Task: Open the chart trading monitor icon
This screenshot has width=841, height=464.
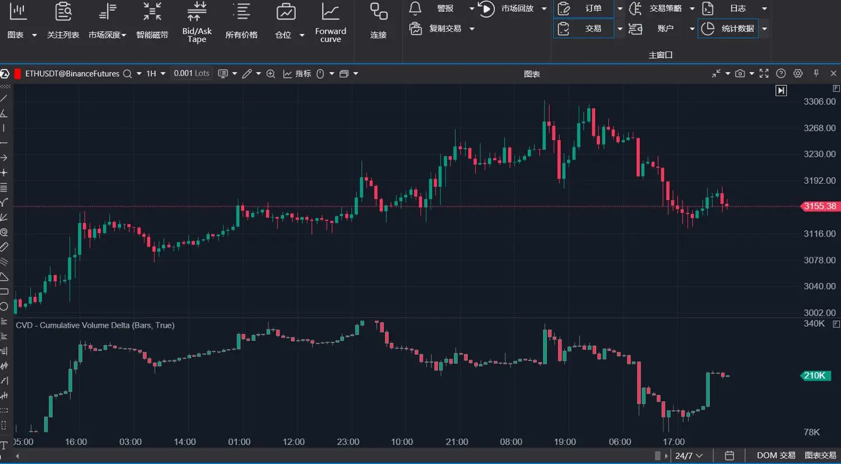Action: coord(223,73)
